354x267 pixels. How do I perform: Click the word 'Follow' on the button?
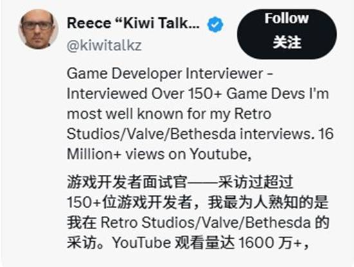(x=286, y=18)
